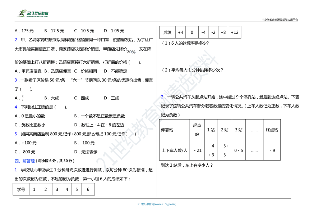Select option D. 数轴上-4在-8的左边
Image resolution: width=309 pixels, height=216 pixels.
pos(99,125)
